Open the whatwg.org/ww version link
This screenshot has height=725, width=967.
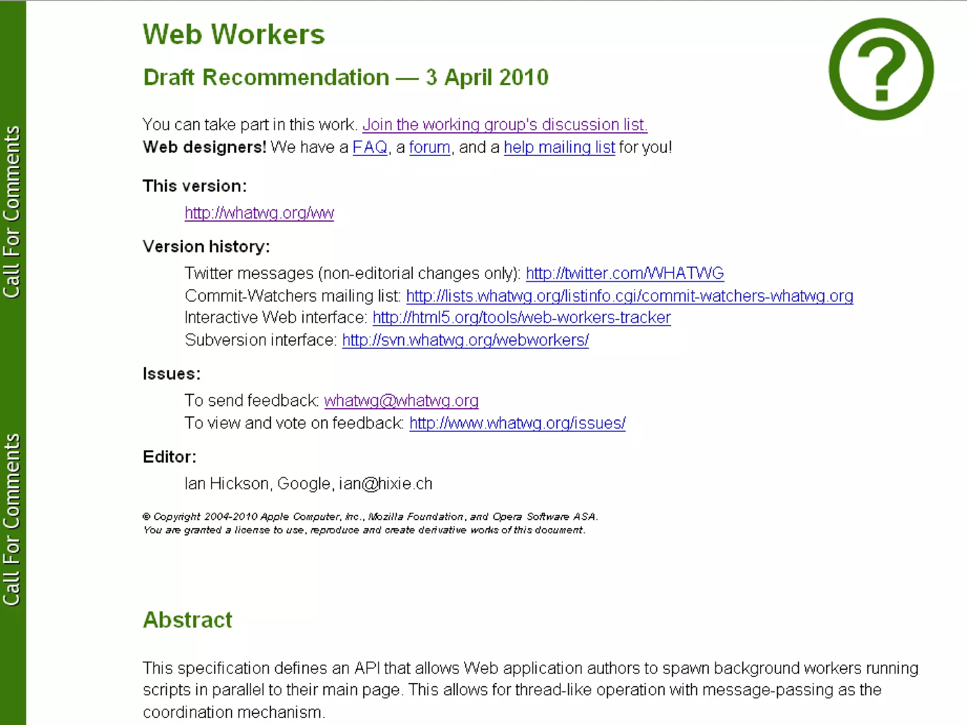(x=259, y=213)
